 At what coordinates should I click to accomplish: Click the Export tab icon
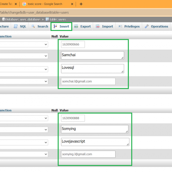pos(76,26)
